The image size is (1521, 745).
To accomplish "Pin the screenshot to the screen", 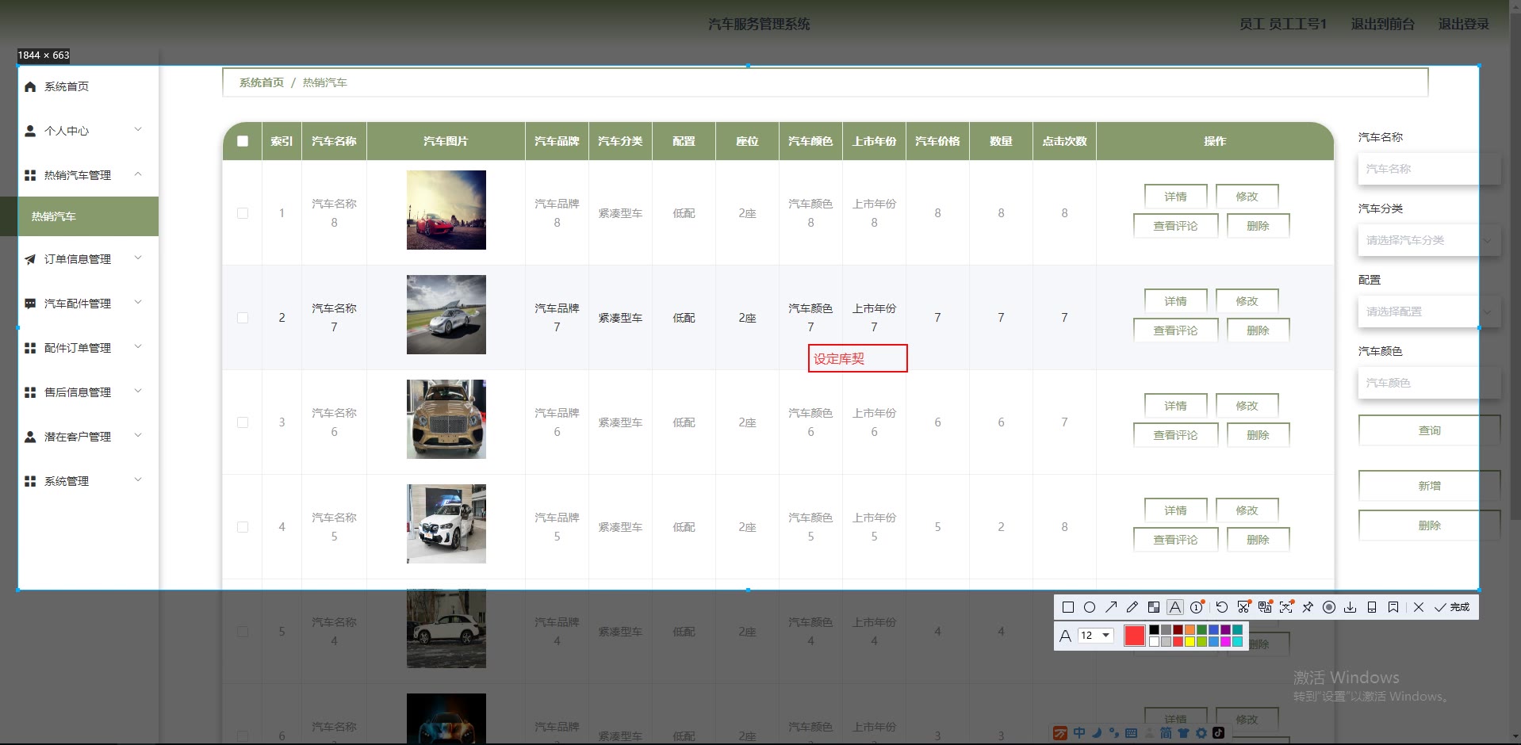I will point(1307,607).
